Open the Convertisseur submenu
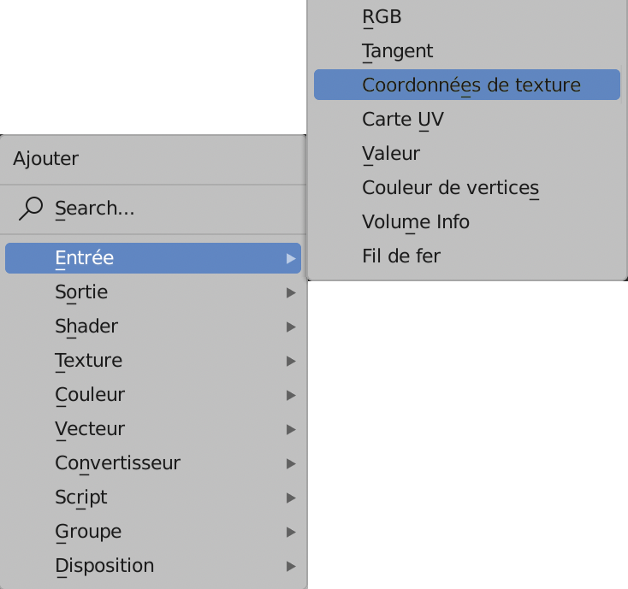 (x=118, y=463)
